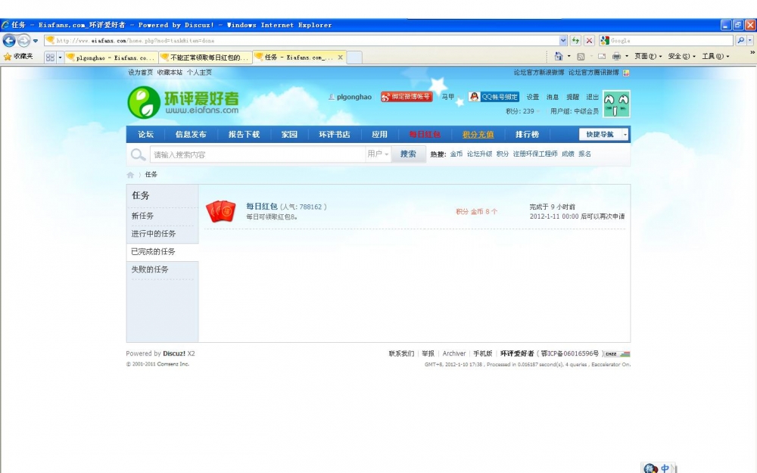Click the red envelope task icon
The image size is (757, 473).
[221, 211]
